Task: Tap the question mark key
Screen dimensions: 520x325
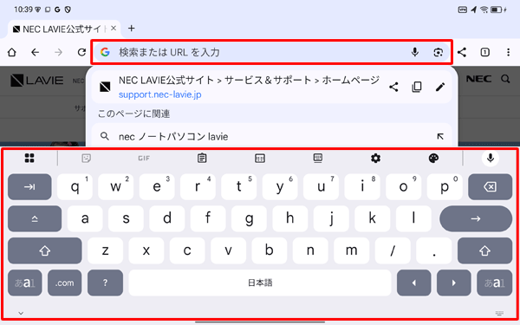Action: click(x=105, y=283)
